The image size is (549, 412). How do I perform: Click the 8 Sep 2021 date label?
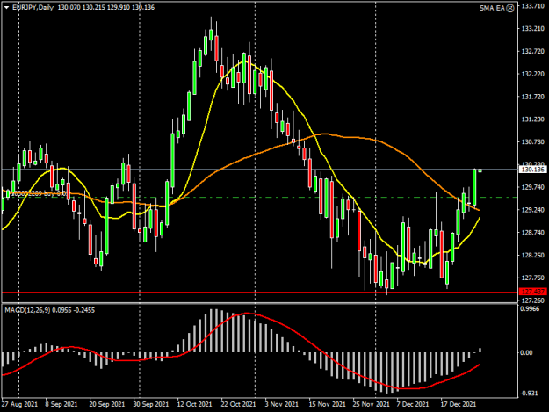[x=61, y=404]
